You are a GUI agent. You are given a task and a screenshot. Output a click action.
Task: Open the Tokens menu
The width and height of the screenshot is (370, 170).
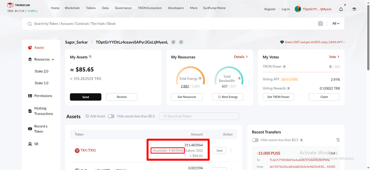tap(91, 8)
